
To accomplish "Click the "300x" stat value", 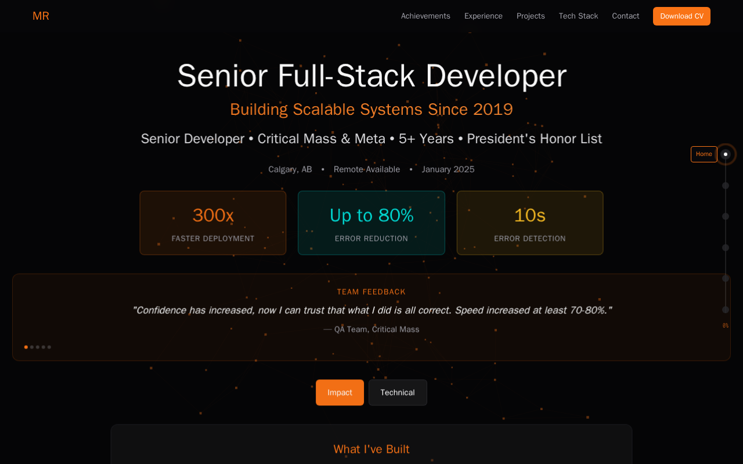I will click(213, 215).
